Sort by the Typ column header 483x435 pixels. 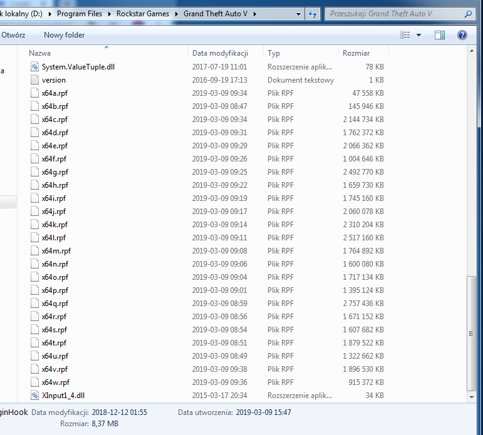[x=301, y=53]
